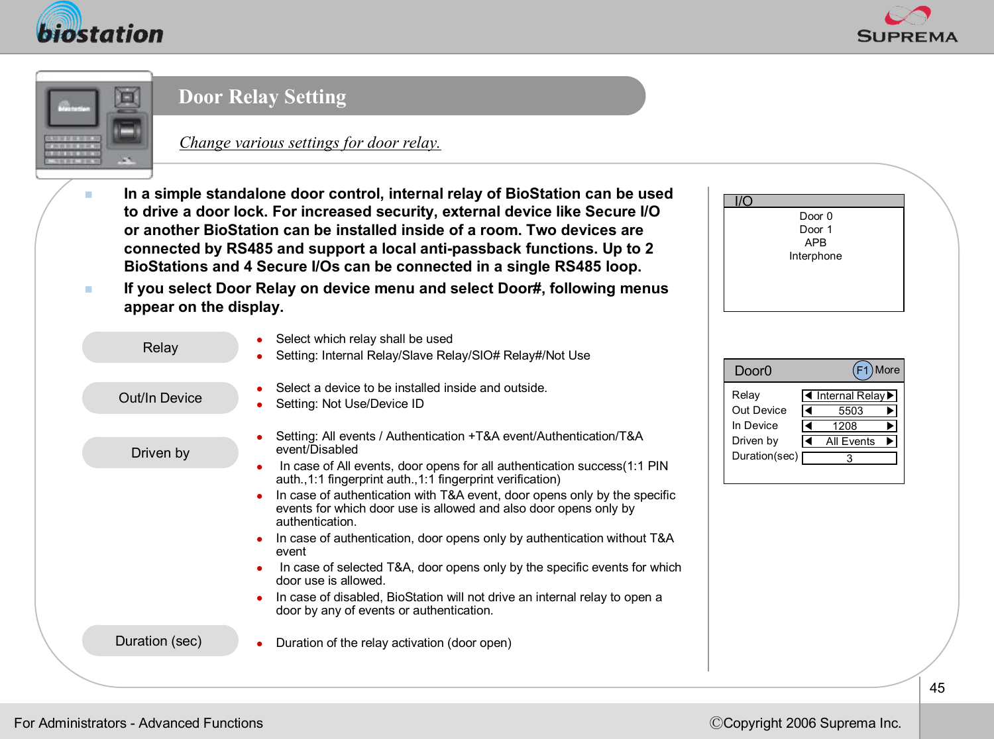Click left arrow of In Device field

click(808, 426)
